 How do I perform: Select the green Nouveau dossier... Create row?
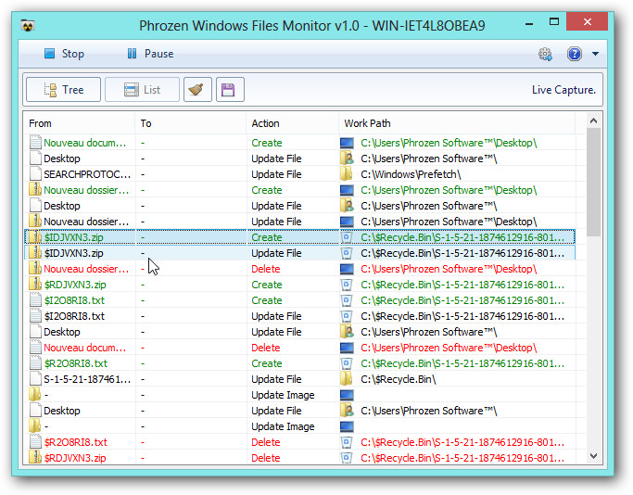click(299, 190)
